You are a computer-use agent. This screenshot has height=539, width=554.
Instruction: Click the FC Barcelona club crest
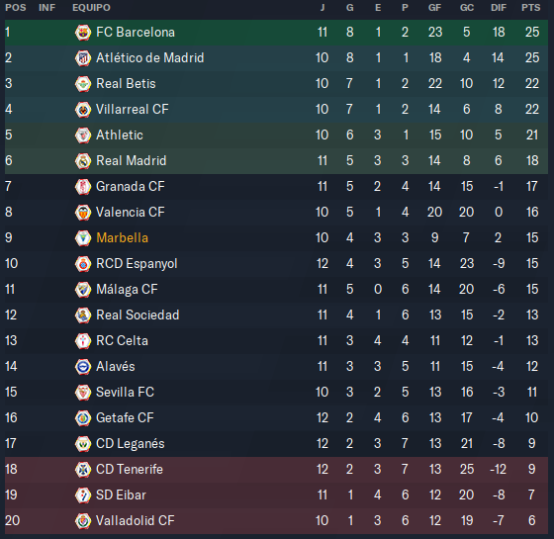[83, 33]
